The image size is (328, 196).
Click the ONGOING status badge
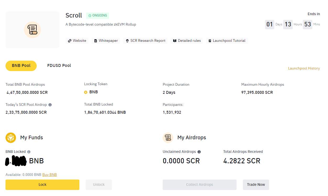click(x=97, y=16)
